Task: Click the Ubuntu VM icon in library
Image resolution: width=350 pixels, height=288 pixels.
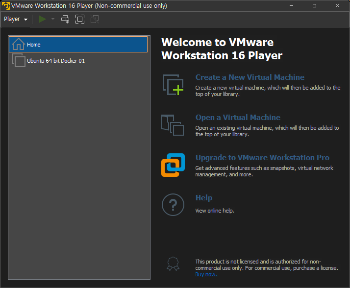Action: pos(19,60)
